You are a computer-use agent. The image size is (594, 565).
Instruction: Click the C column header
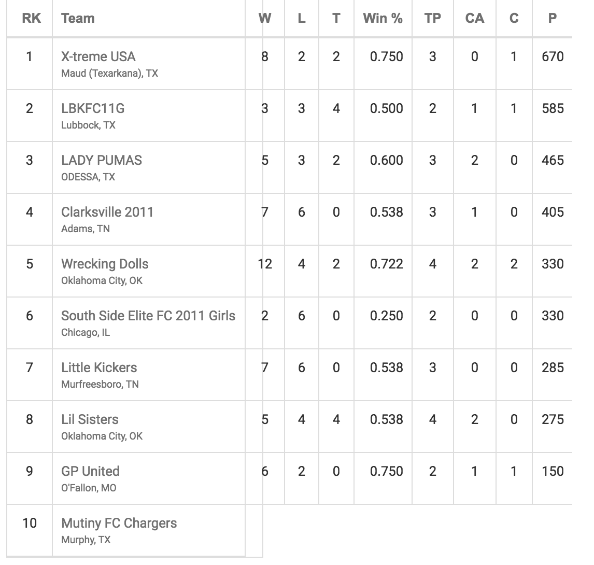point(514,19)
